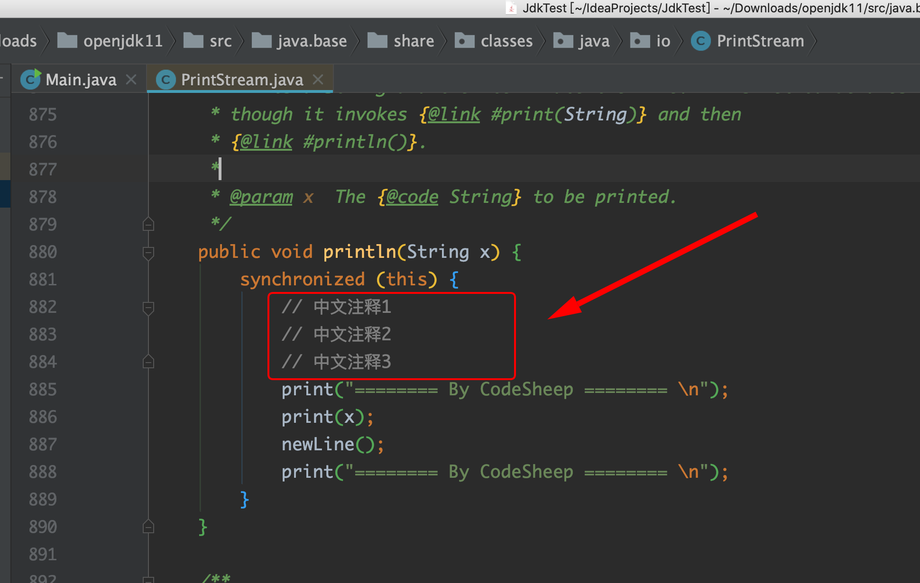Click the java.base folder icon in breadcrumb
This screenshot has height=583, width=920.
261,41
